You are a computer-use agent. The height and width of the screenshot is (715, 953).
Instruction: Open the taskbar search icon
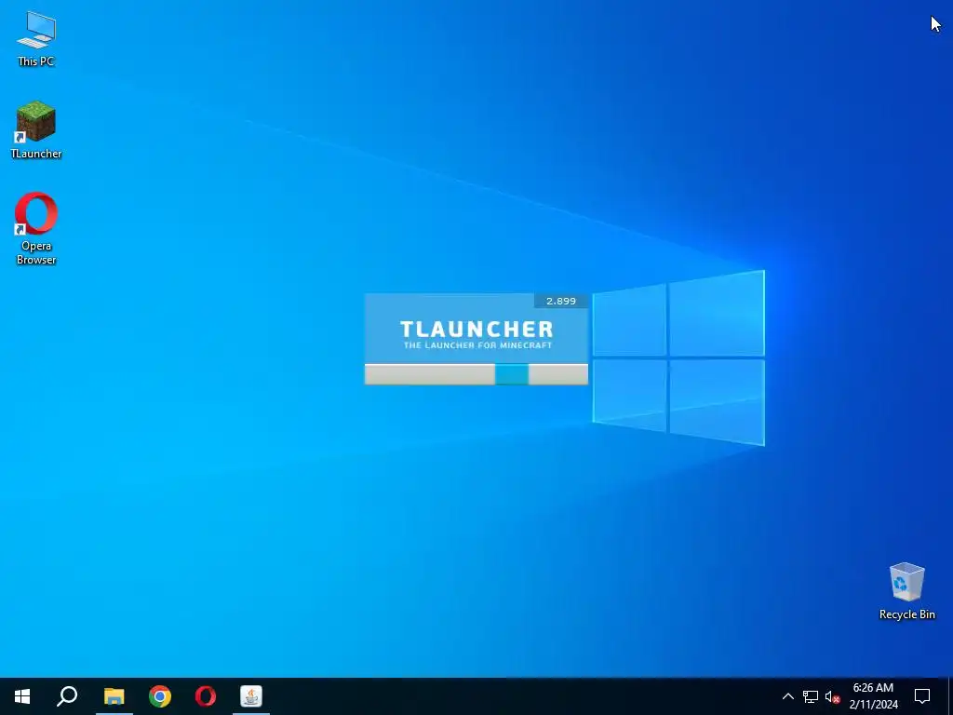pyautogui.click(x=67, y=696)
